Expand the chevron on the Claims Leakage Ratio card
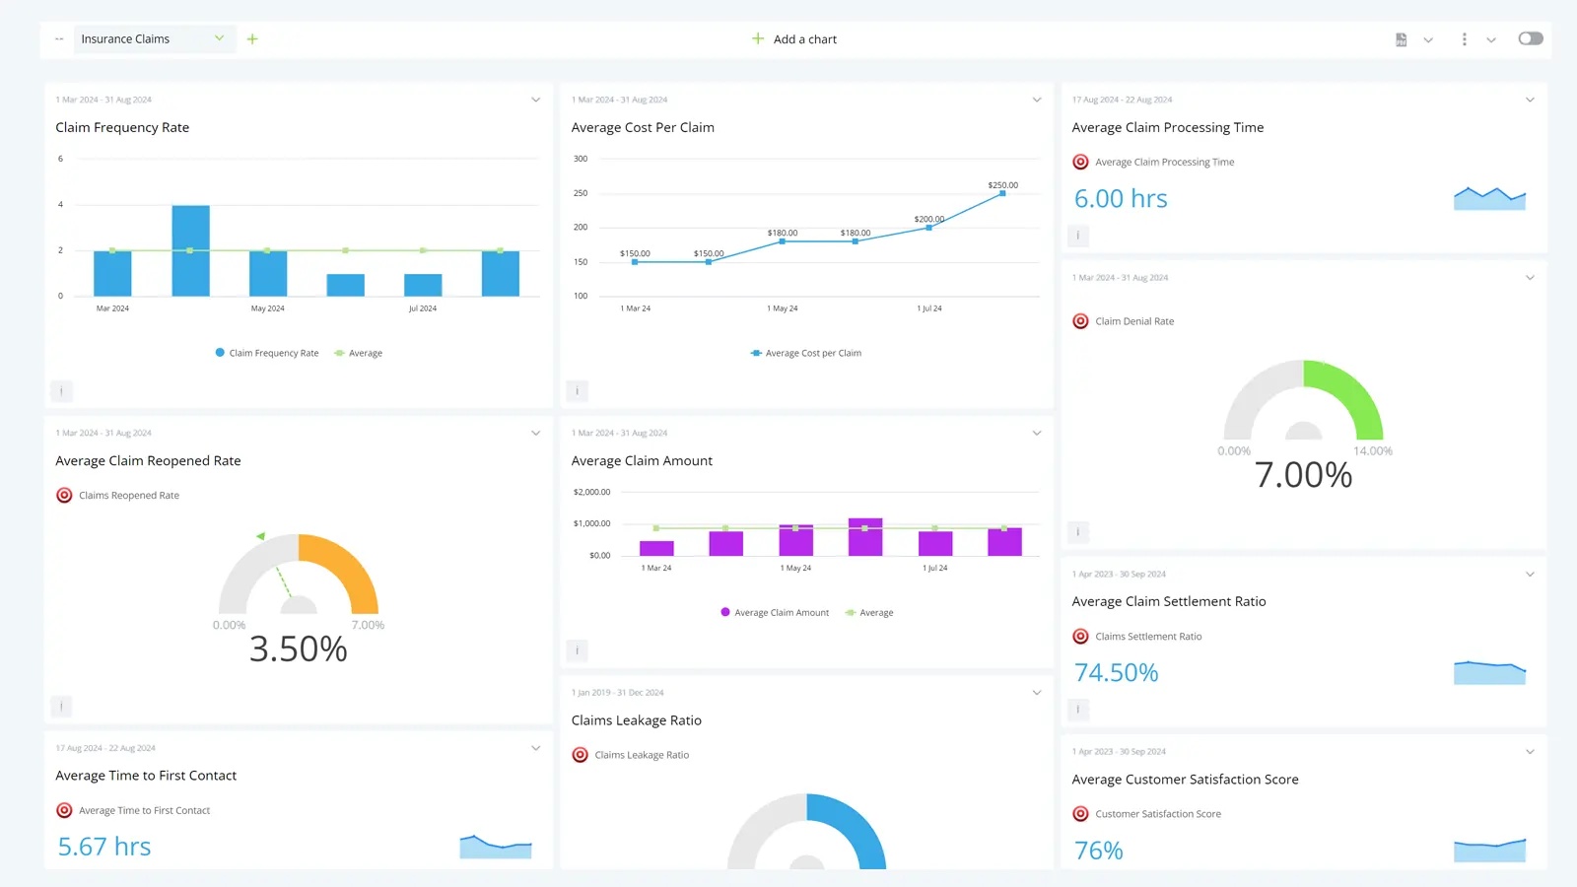 pyautogui.click(x=1036, y=692)
